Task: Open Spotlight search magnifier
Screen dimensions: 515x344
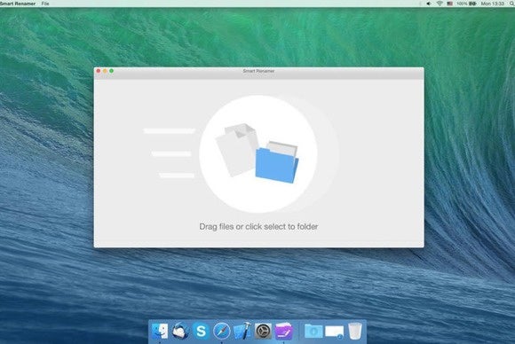Action: pos(512,4)
